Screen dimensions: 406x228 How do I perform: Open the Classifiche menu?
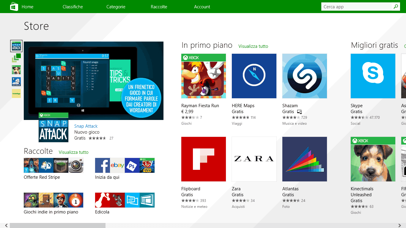73,7
